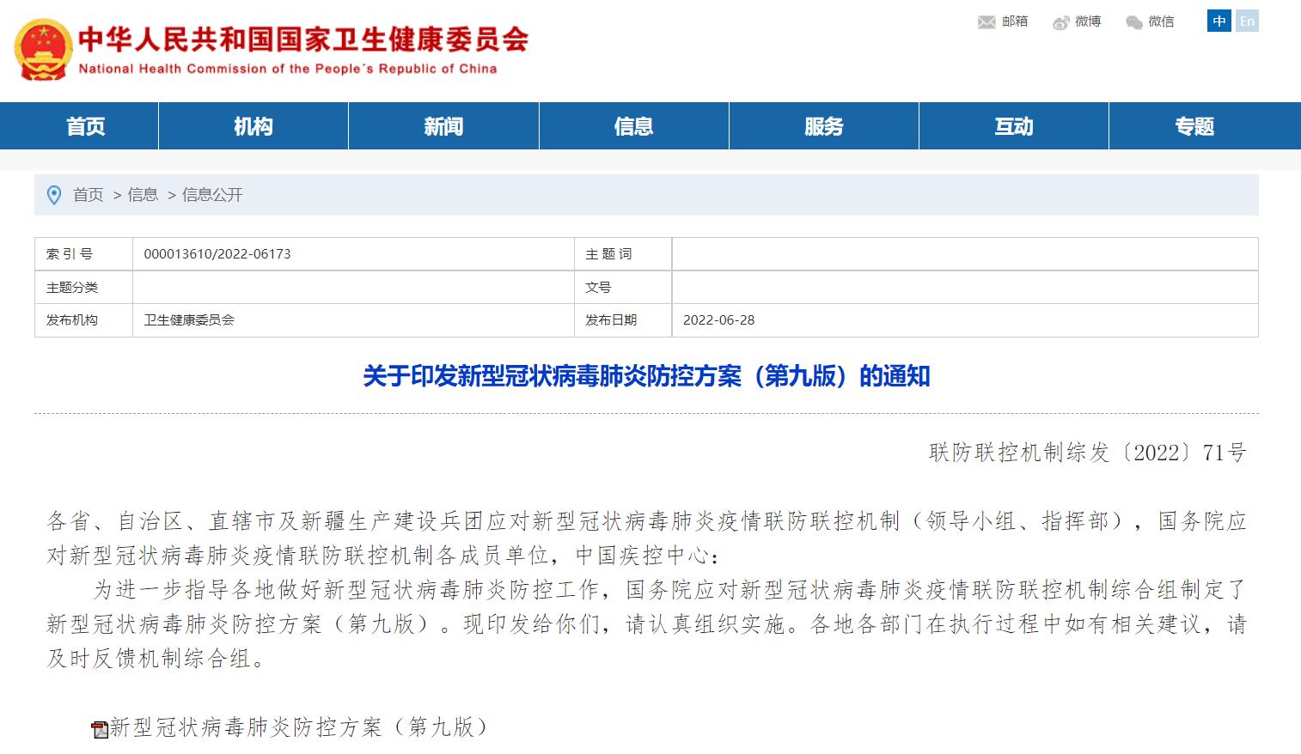Open the 新型冠状病毒肺炎防控方案（第九版） attachment link
This screenshot has height=754, width=1301.
[298, 727]
